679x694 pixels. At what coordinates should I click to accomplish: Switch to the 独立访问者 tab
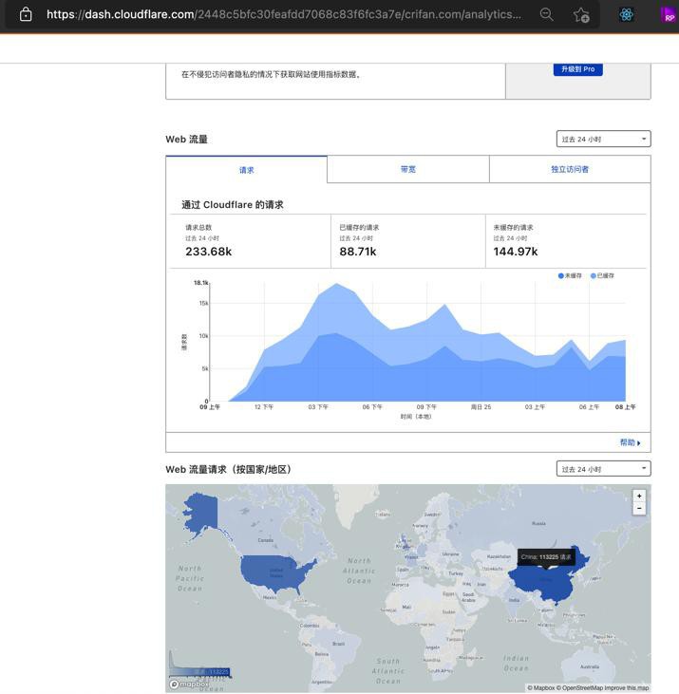point(570,169)
